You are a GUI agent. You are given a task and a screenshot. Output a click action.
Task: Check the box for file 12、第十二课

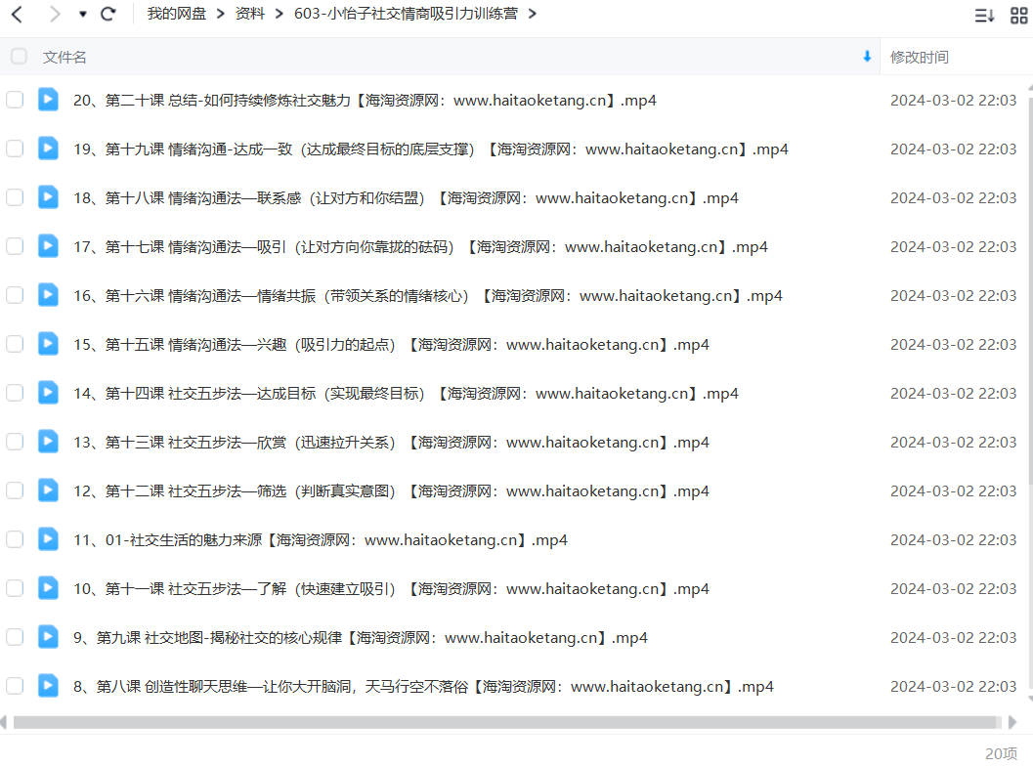point(15,490)
